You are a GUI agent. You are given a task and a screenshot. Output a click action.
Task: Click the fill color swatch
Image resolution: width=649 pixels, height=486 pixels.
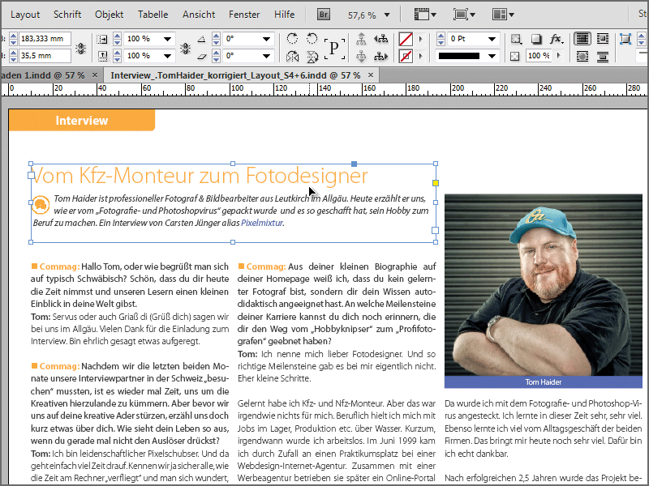coord(406,39)
